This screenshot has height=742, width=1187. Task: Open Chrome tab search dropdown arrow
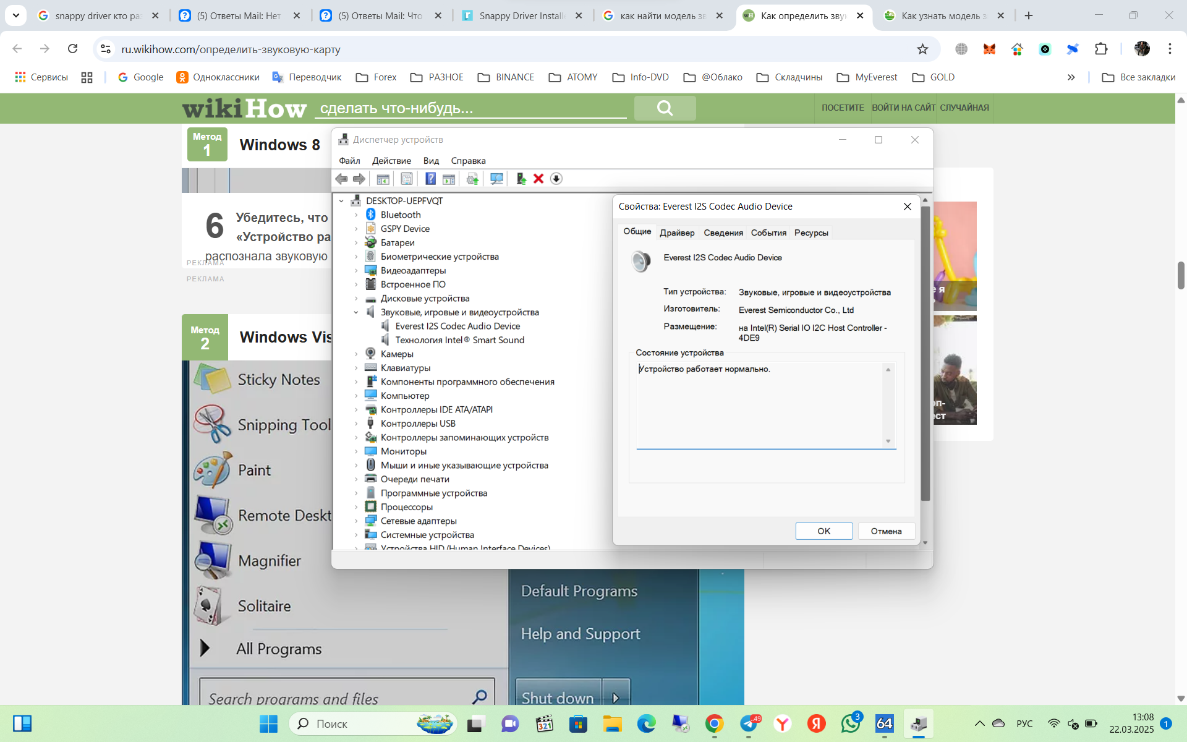[15, 15]
